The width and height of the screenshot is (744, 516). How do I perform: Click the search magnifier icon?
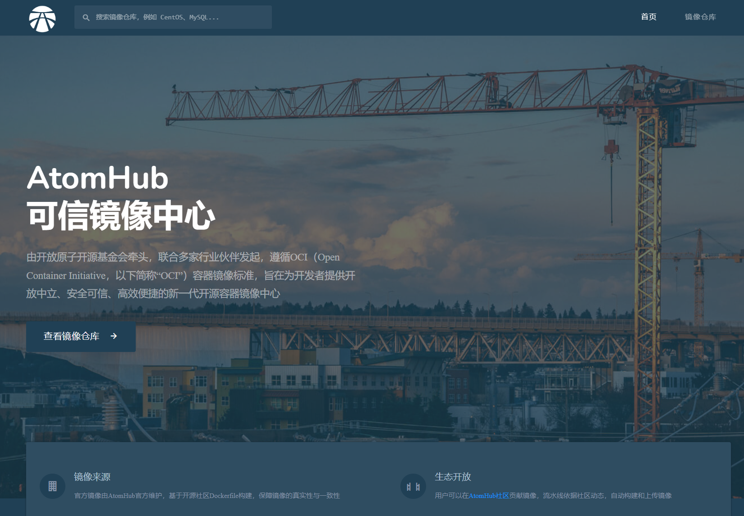[x=86, y=18]
